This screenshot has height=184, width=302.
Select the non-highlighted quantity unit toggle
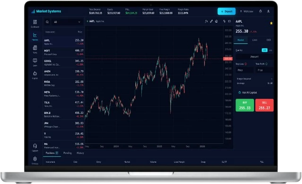click(x=270, y=50)
